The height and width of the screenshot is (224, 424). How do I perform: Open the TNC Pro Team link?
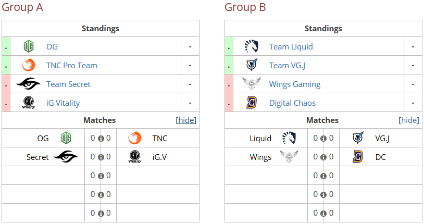(x=72, y=66)
